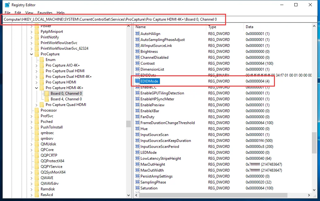Click the icon next to Brightness value
320x201 pixels.
(x=137, y=51)
